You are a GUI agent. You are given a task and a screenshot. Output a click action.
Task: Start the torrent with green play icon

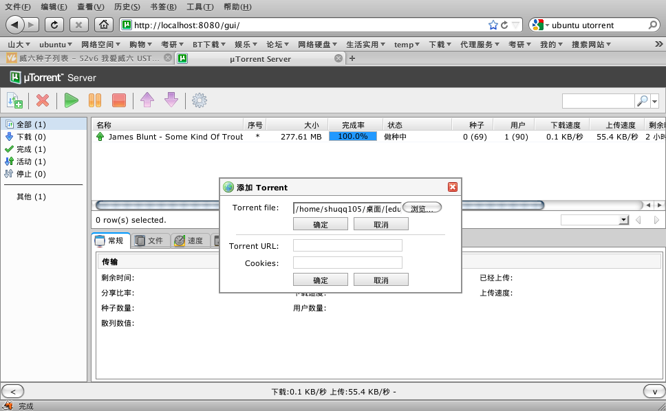pyautogui.click(x=71, y=100)
